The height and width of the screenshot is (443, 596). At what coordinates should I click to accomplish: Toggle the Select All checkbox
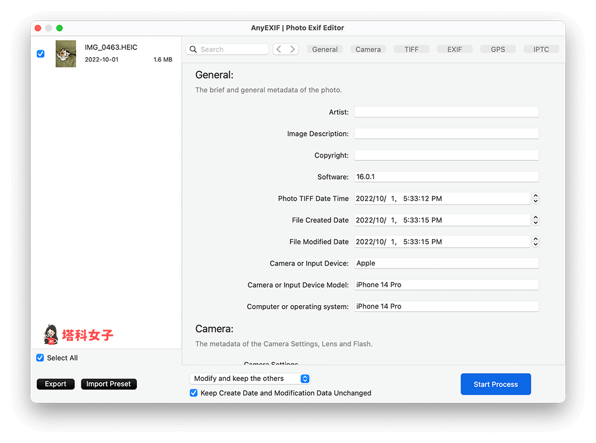coord(40,358)
